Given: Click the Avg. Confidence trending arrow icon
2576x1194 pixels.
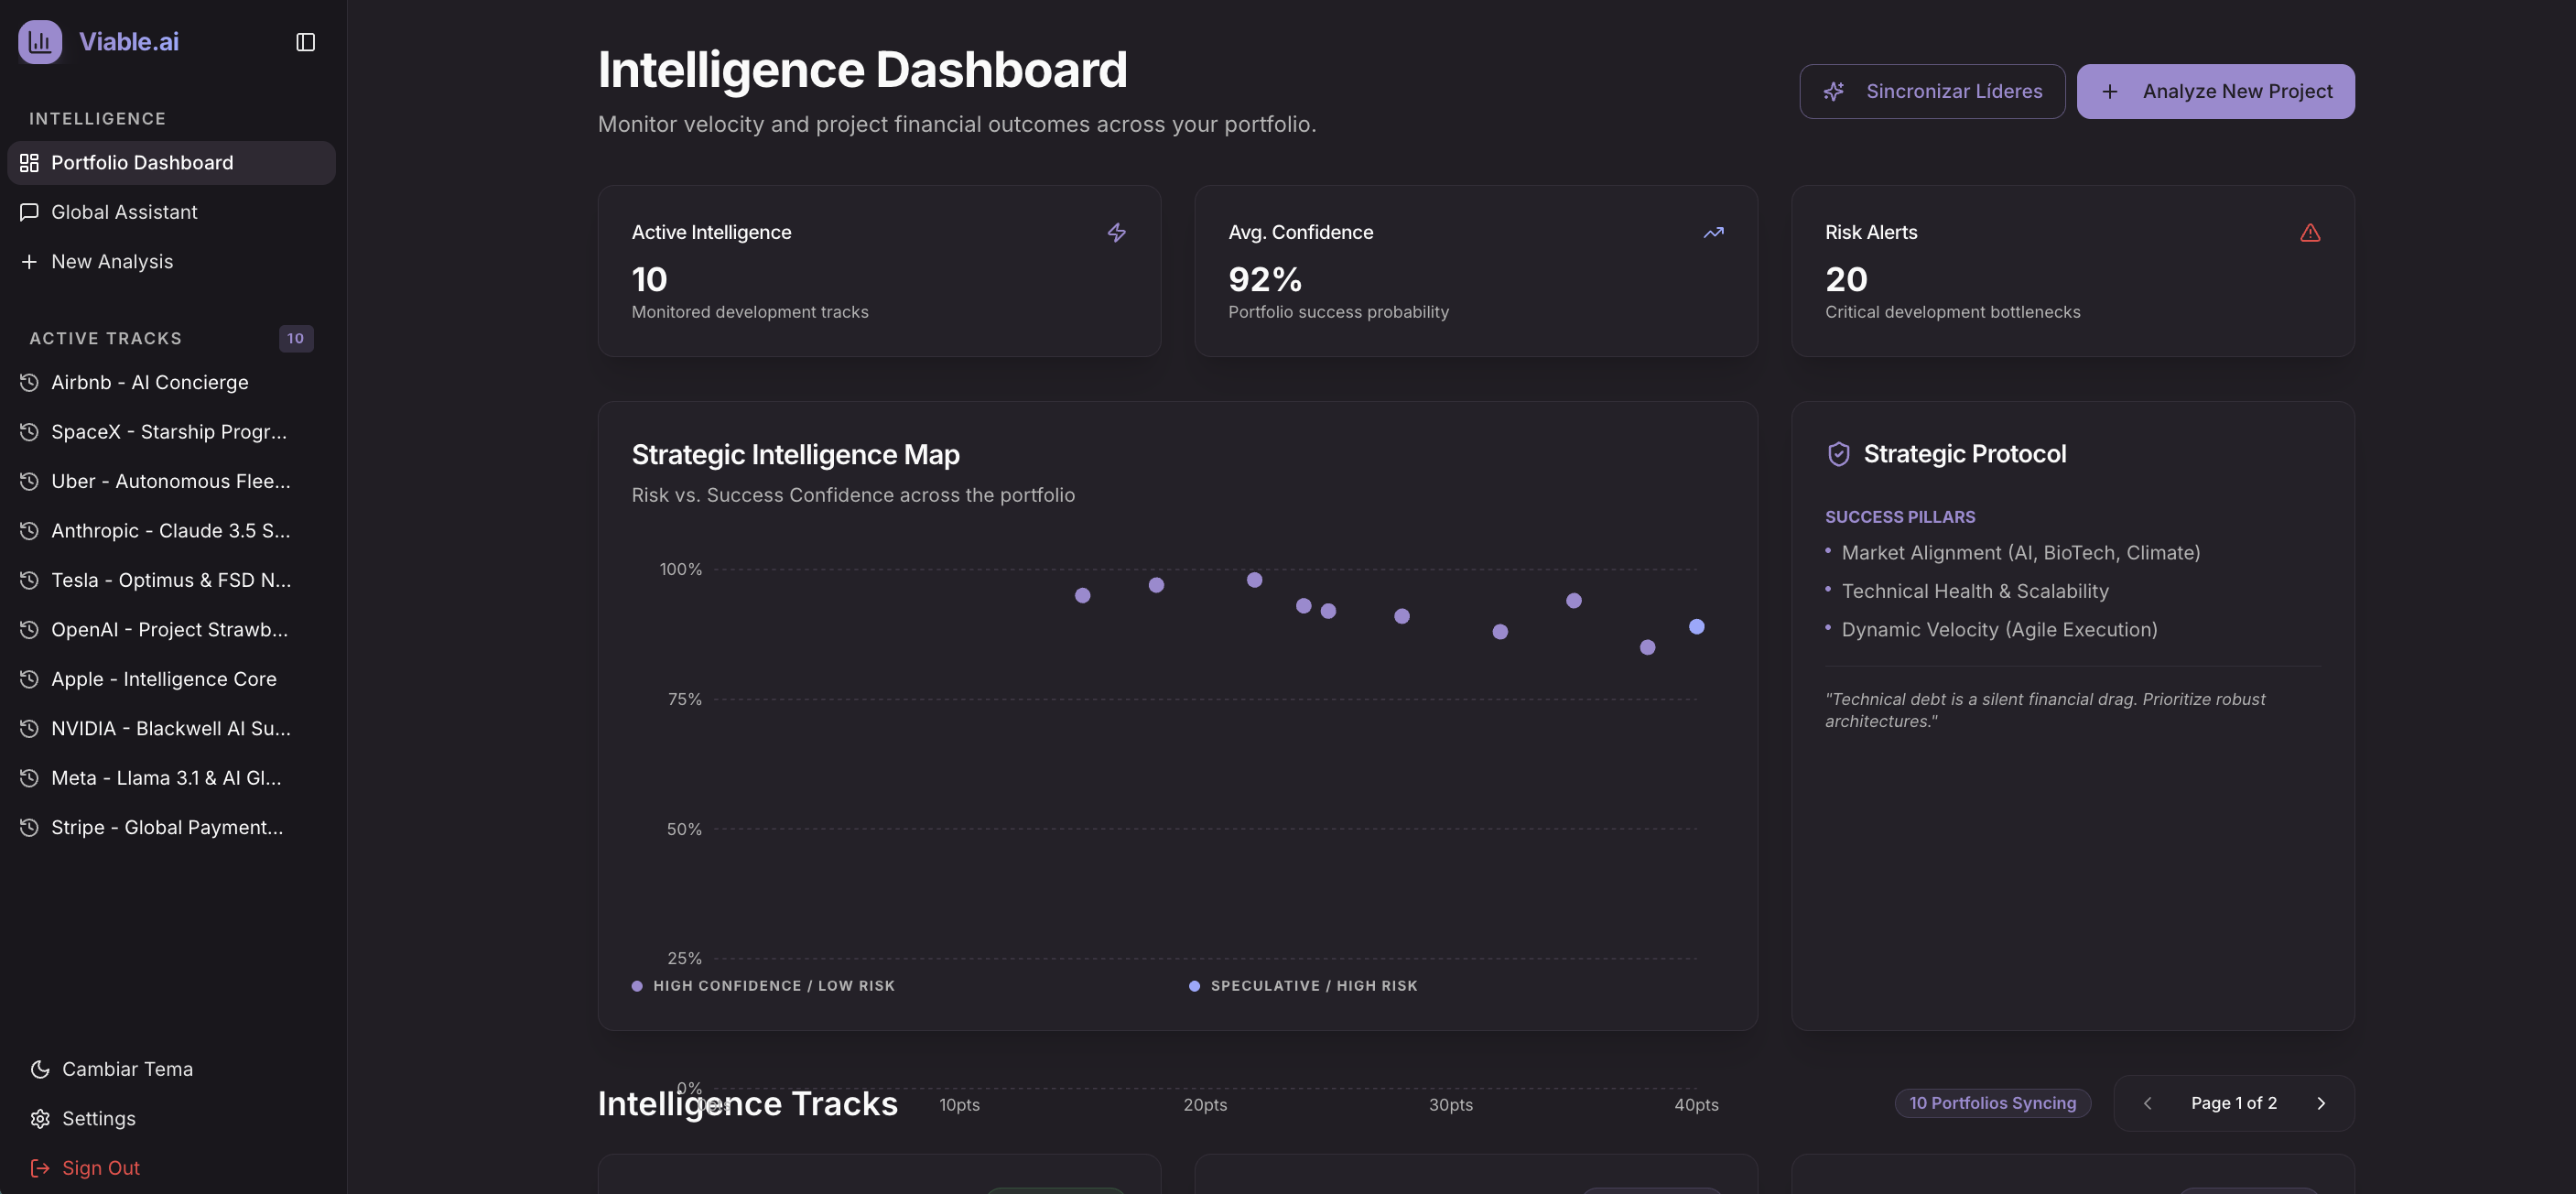Looking at the screenshot, I should tap(1713, 233).
